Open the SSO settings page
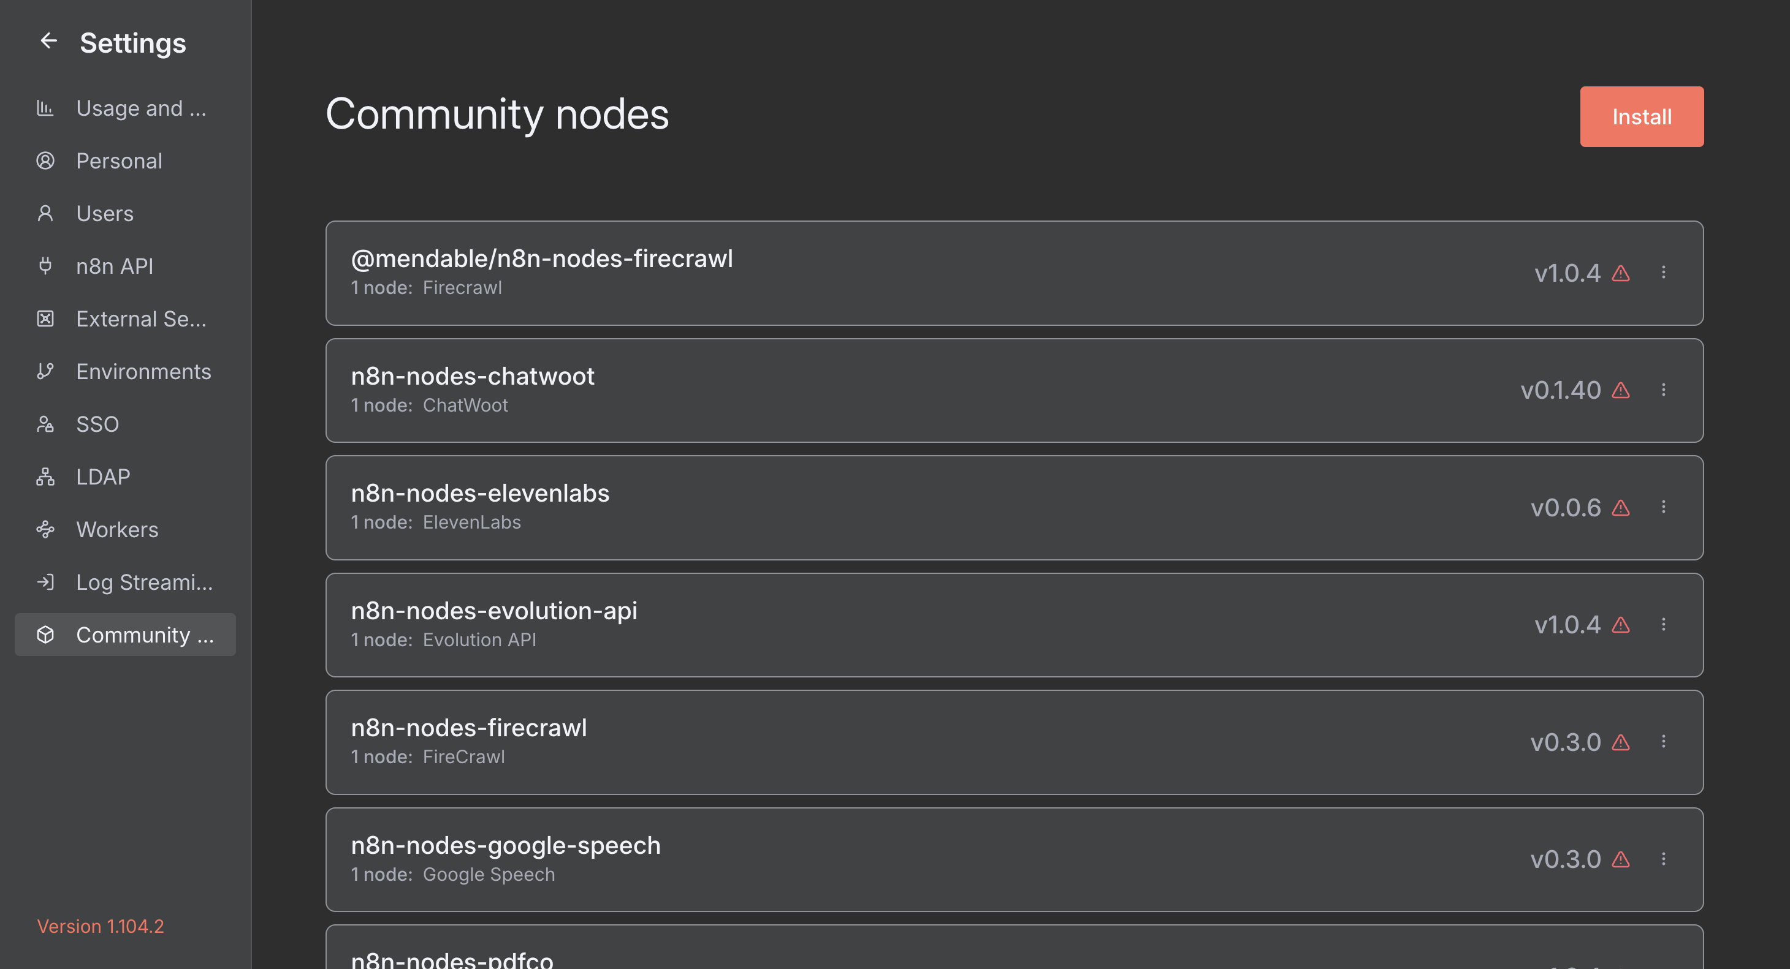 point(97,424)
